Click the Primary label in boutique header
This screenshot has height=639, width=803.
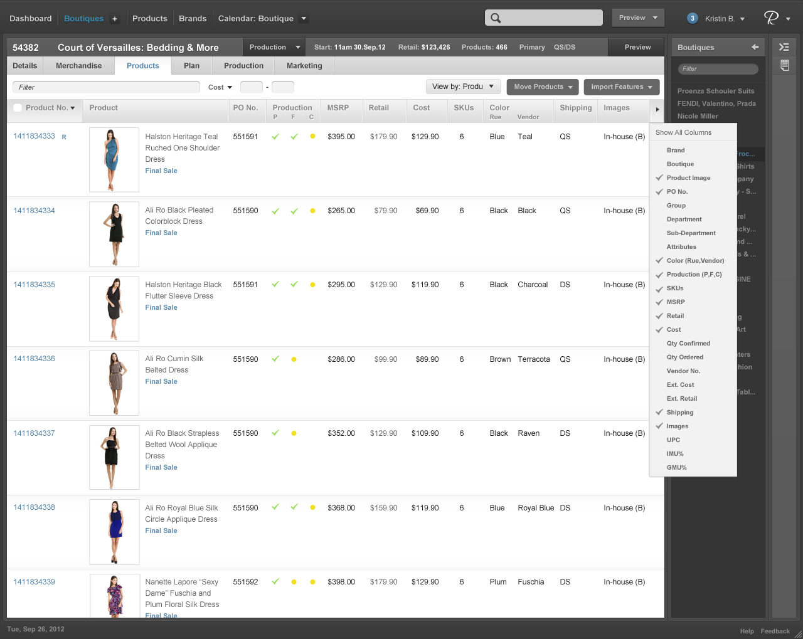tap(532, 47)
